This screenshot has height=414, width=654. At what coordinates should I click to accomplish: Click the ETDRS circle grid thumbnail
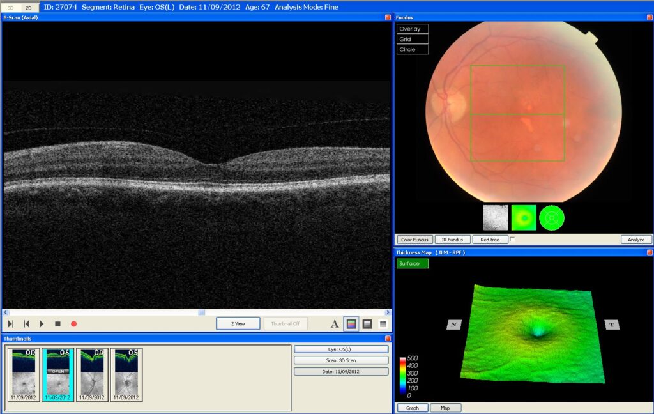552,218
